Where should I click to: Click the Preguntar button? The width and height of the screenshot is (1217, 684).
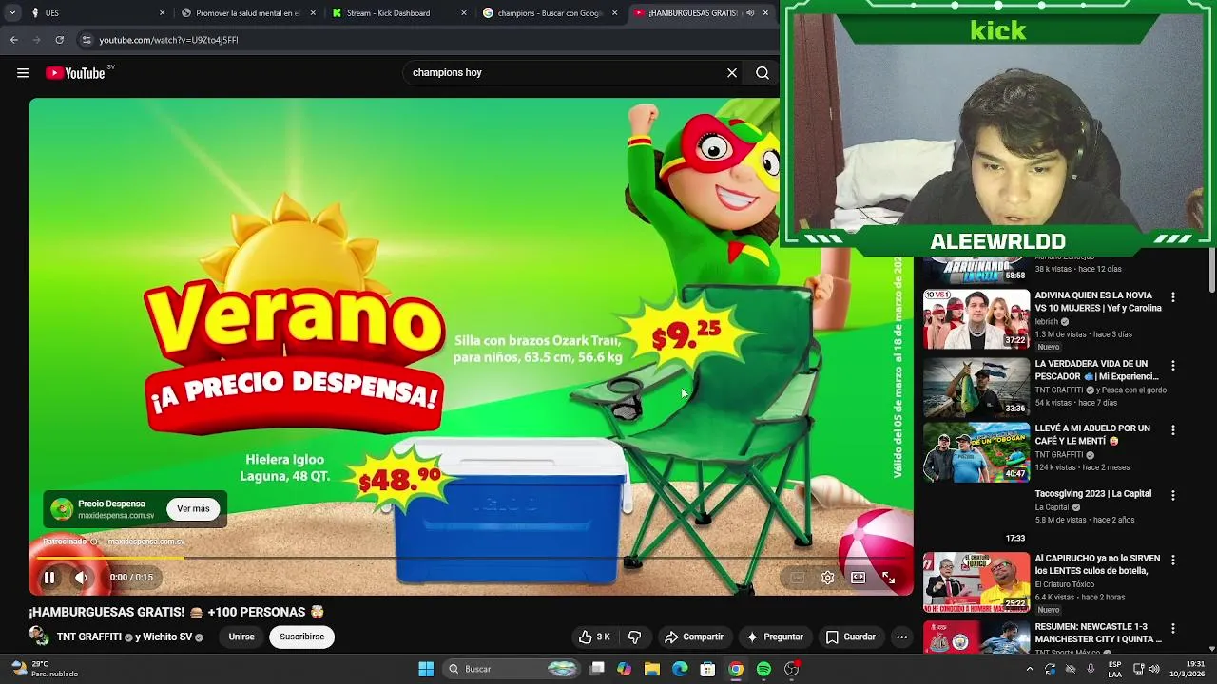click(776, 636)
